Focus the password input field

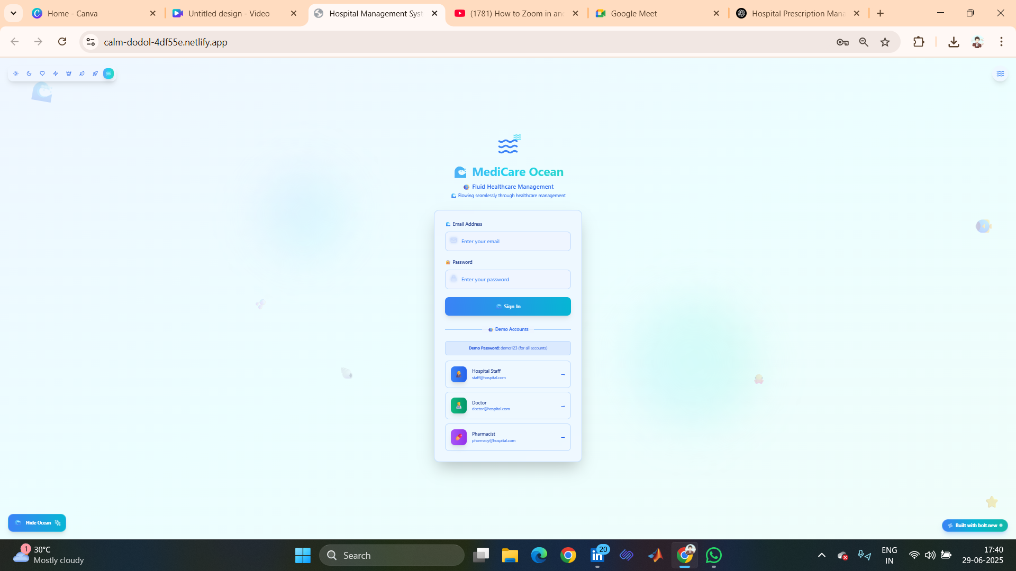point(507,280)
